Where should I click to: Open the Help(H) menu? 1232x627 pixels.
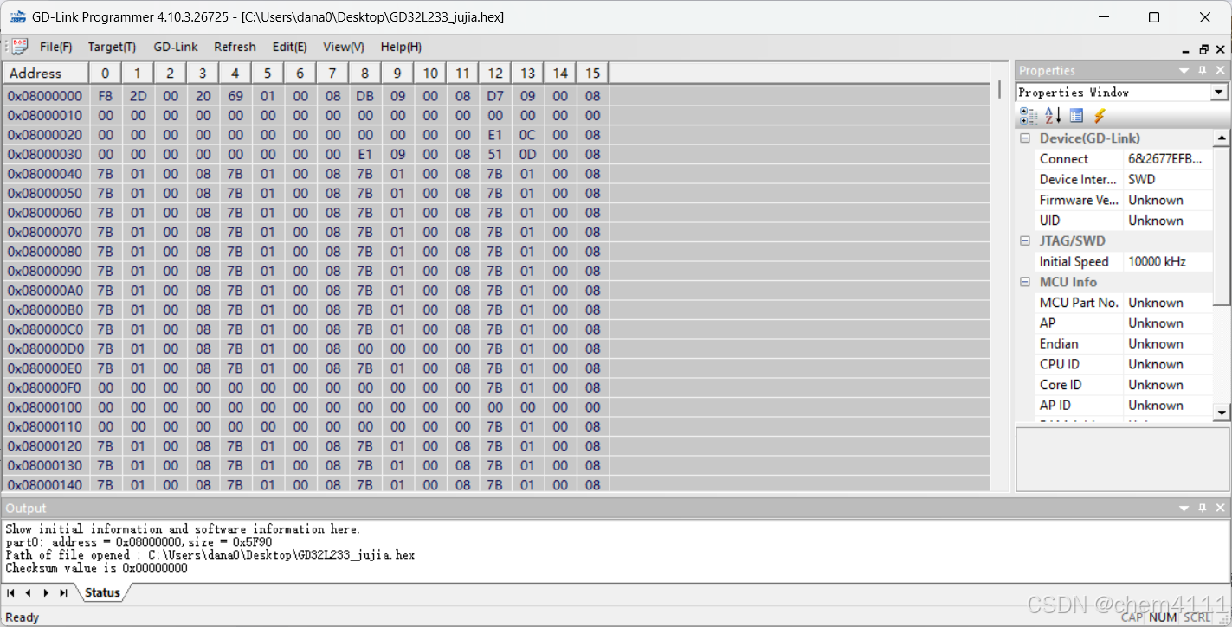click(401, 47)
